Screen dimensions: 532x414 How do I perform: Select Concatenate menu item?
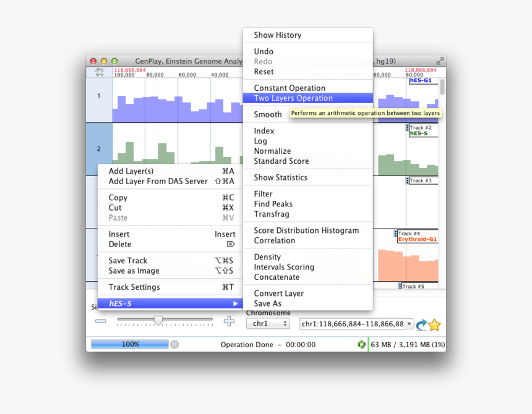(307, 277)
